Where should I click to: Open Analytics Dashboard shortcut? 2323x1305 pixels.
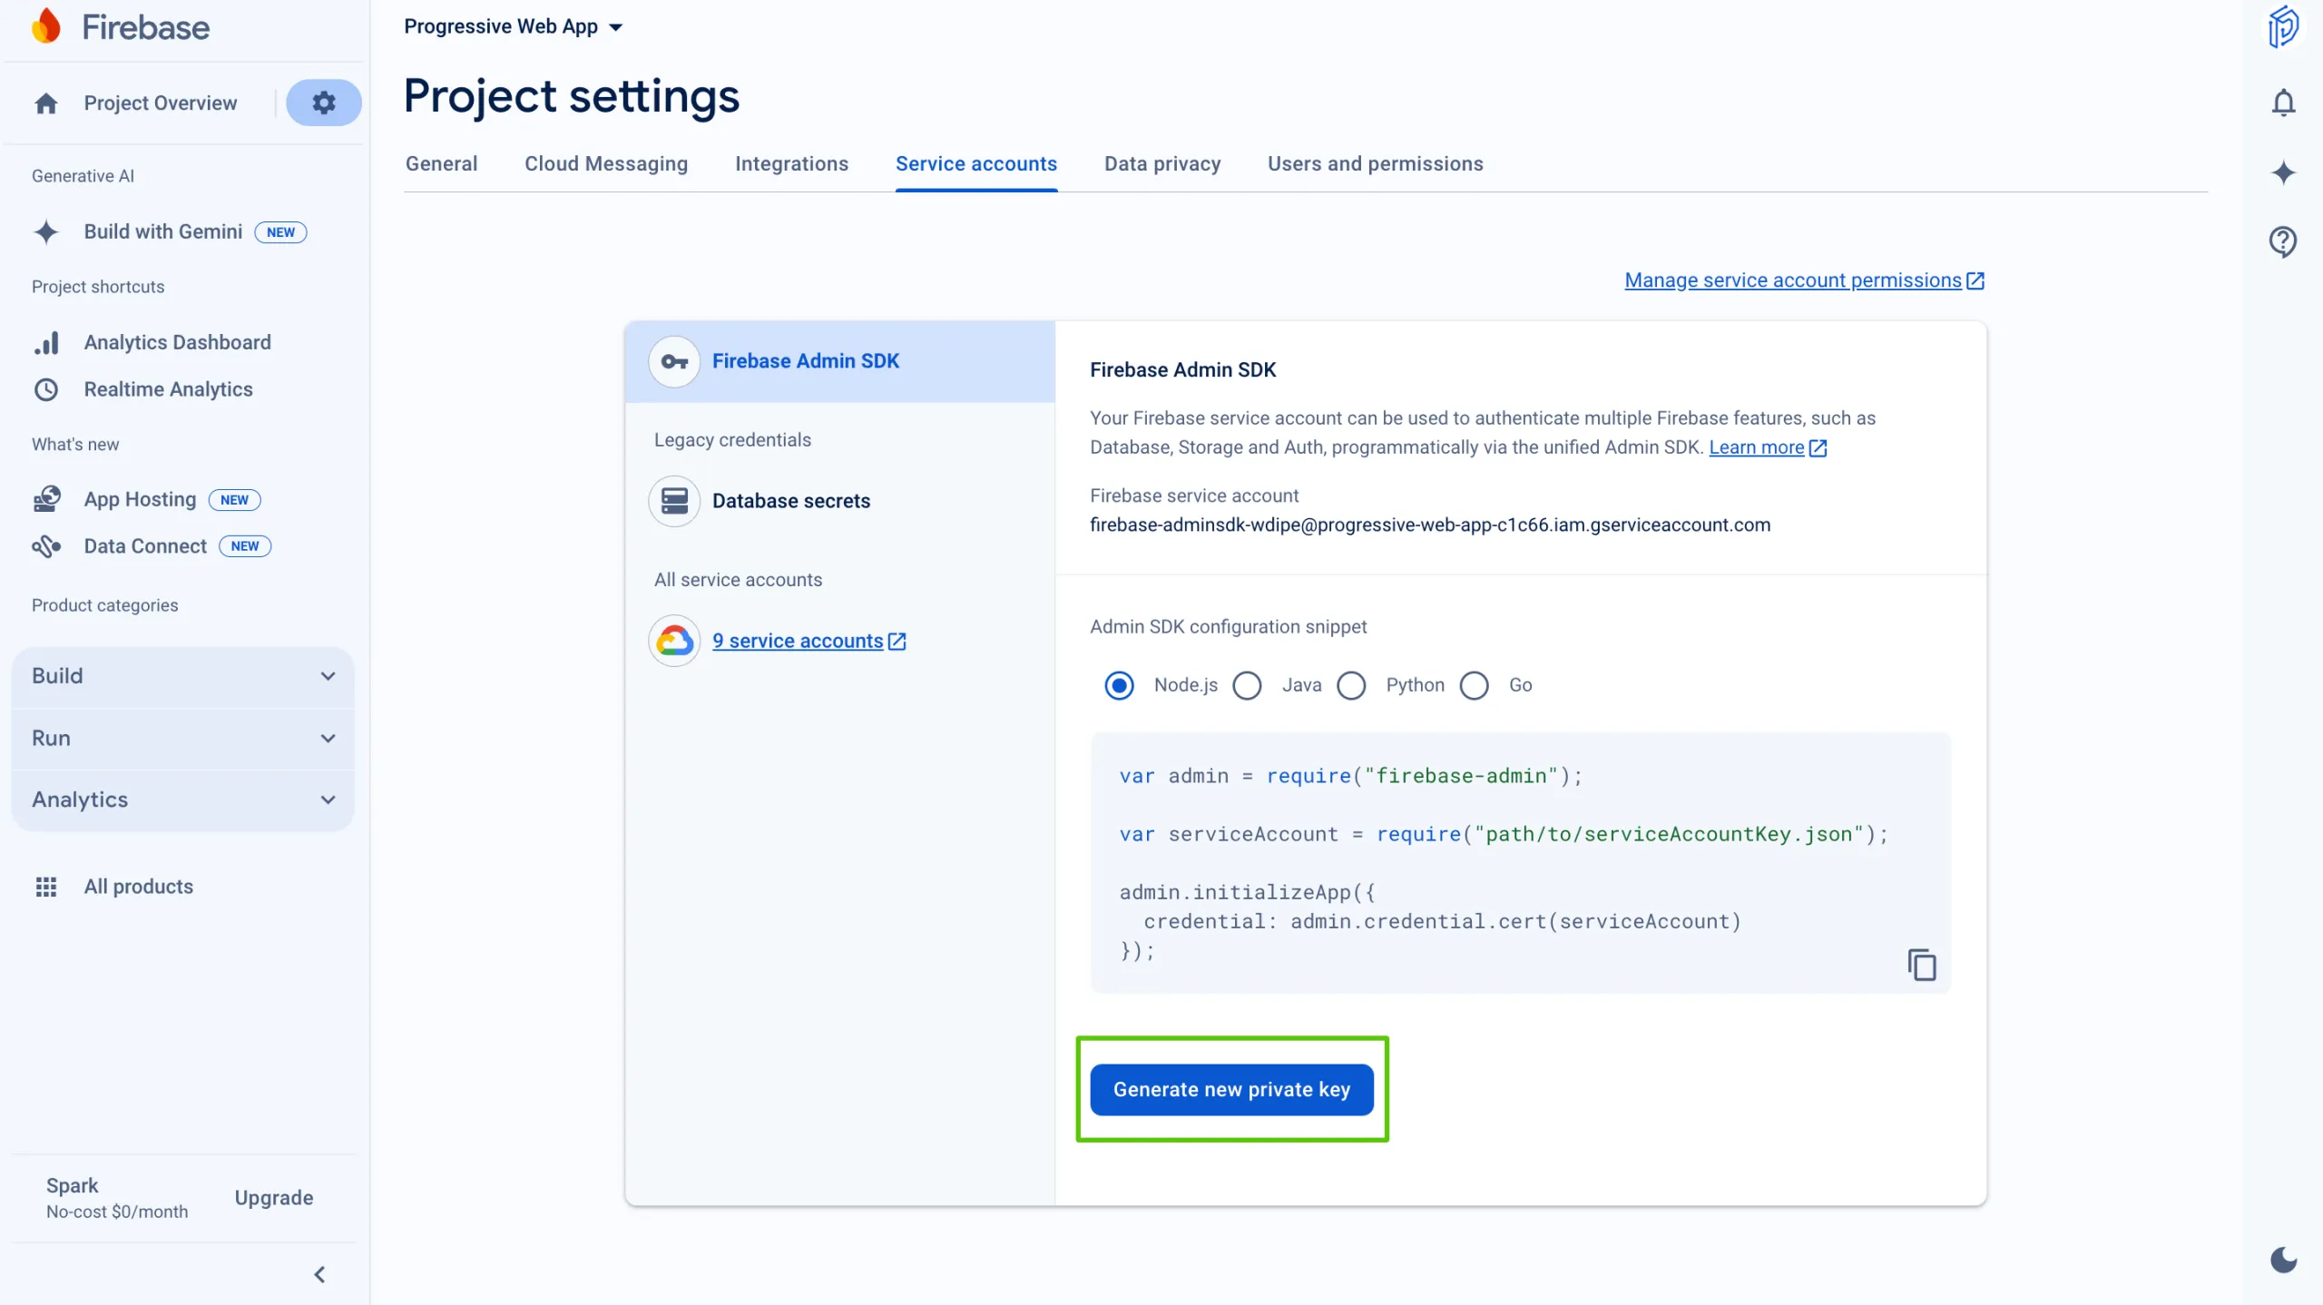point(177,342)
